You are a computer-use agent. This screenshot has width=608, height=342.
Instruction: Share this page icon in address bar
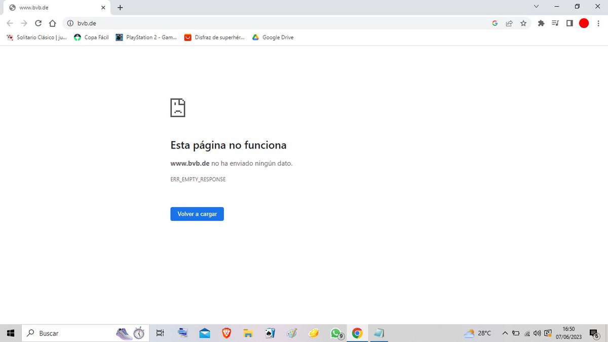(509, 23)
